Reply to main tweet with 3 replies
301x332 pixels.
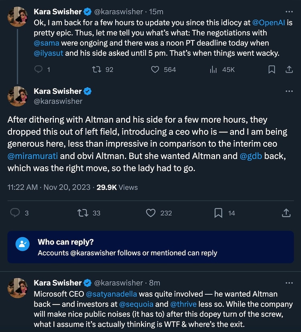pos(15,213)
